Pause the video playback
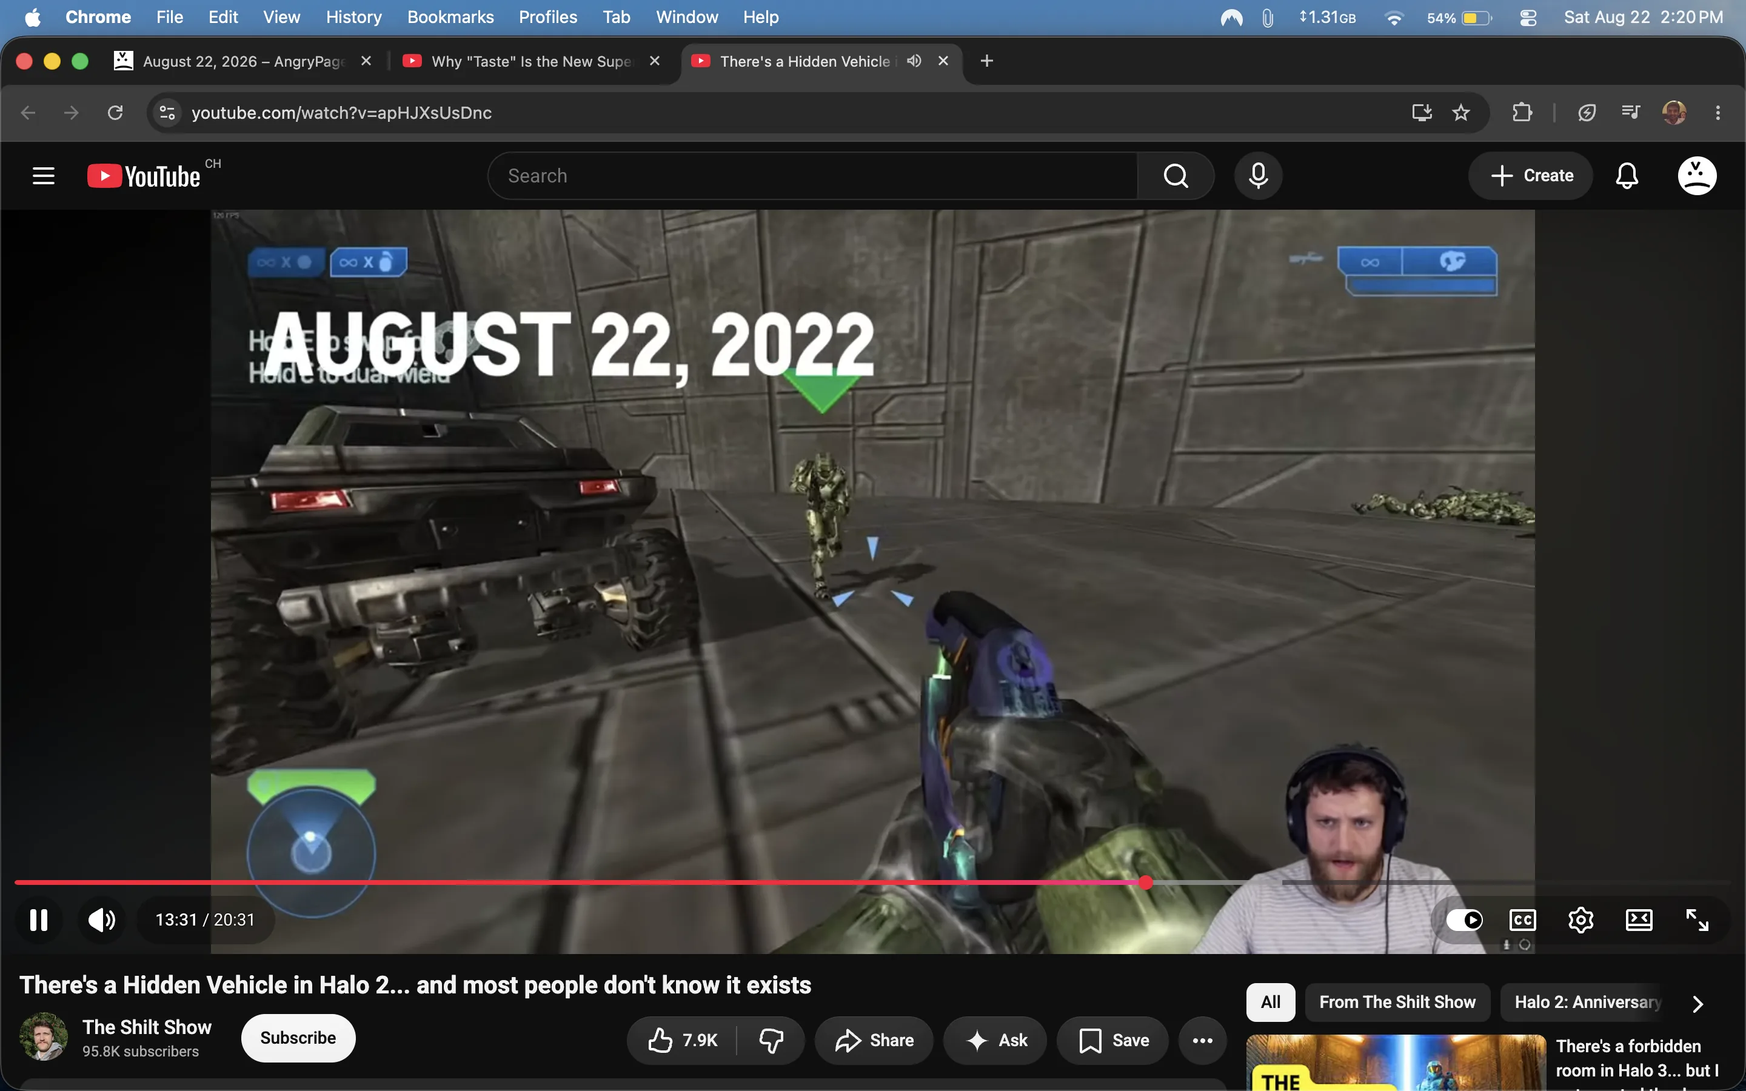 coord(39,920)
